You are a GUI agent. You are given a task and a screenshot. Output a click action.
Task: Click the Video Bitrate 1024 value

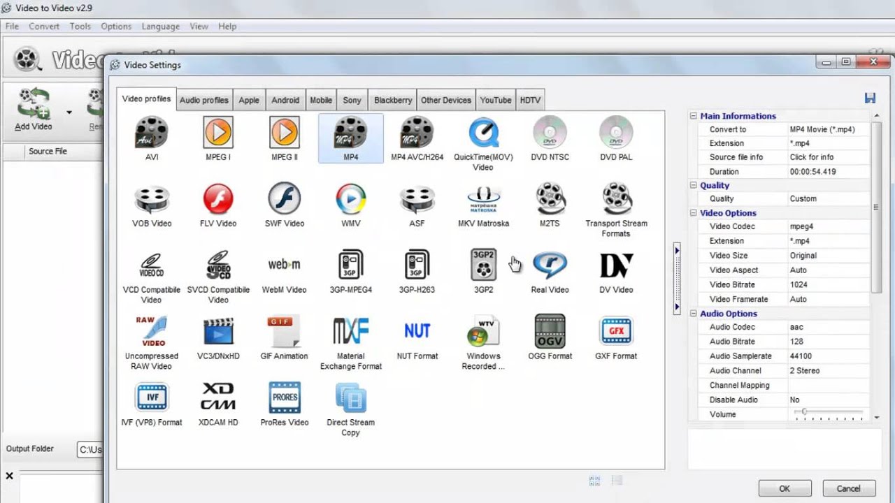[829, 284]
